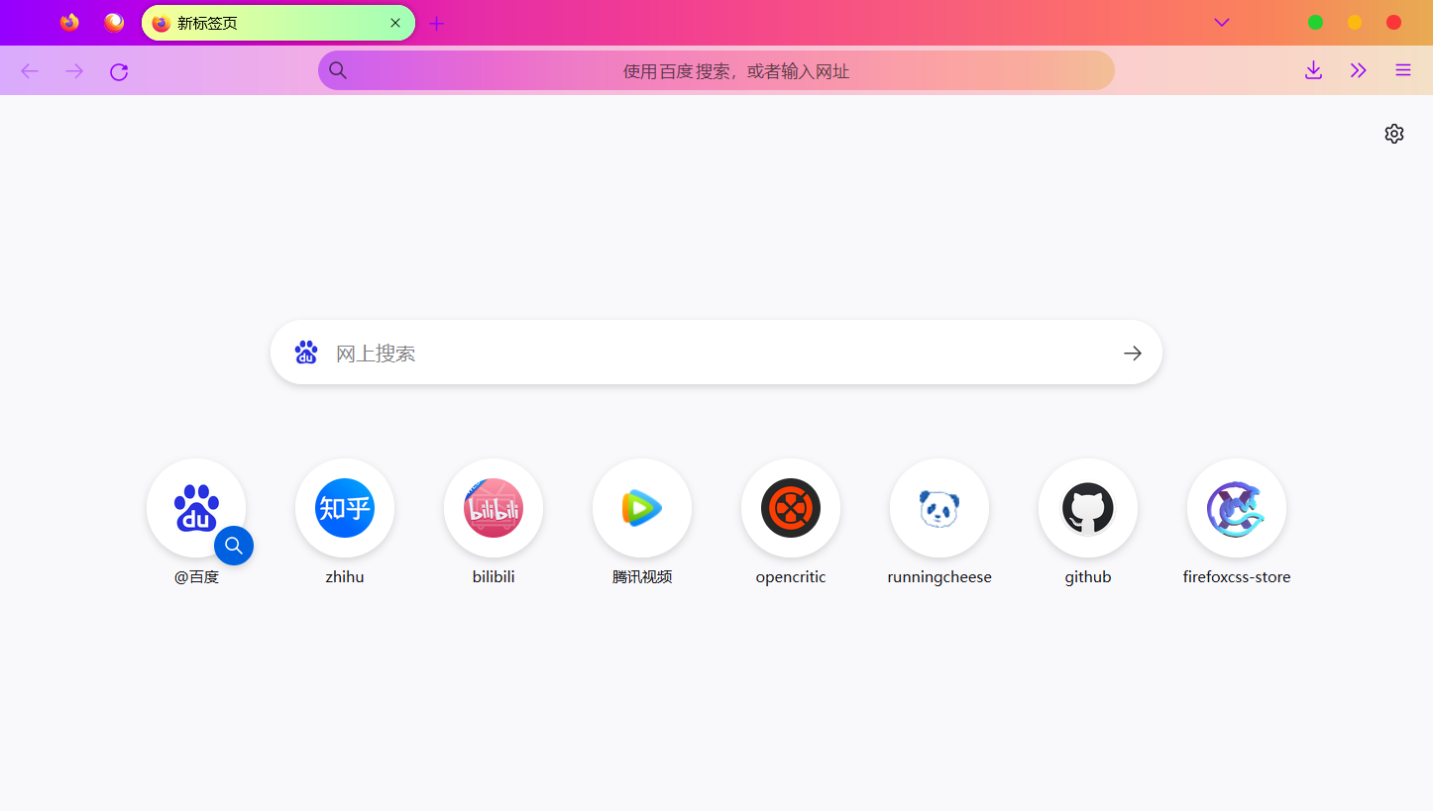1433x811 pixels.
Task: Click the github label text
Action: tap(1088, 577)
